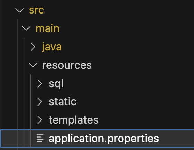Expand the java folder chevron
The image size is (194, 150).
[x=33, y=47]
